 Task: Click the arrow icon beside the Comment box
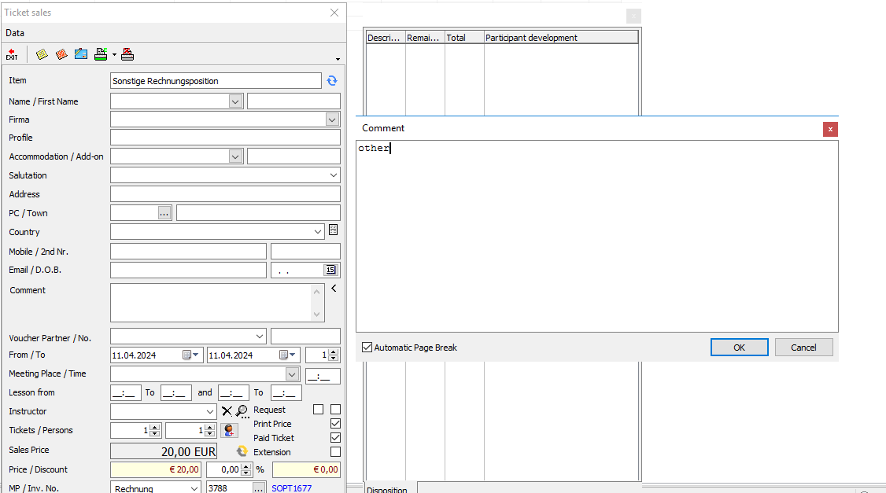click(x=334, y=289)
